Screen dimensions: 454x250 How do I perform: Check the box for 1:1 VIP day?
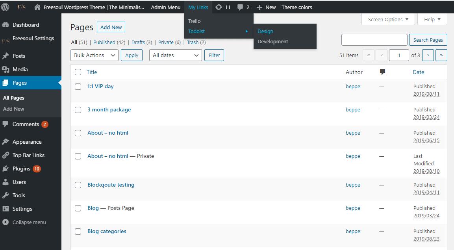coord(78,87)
